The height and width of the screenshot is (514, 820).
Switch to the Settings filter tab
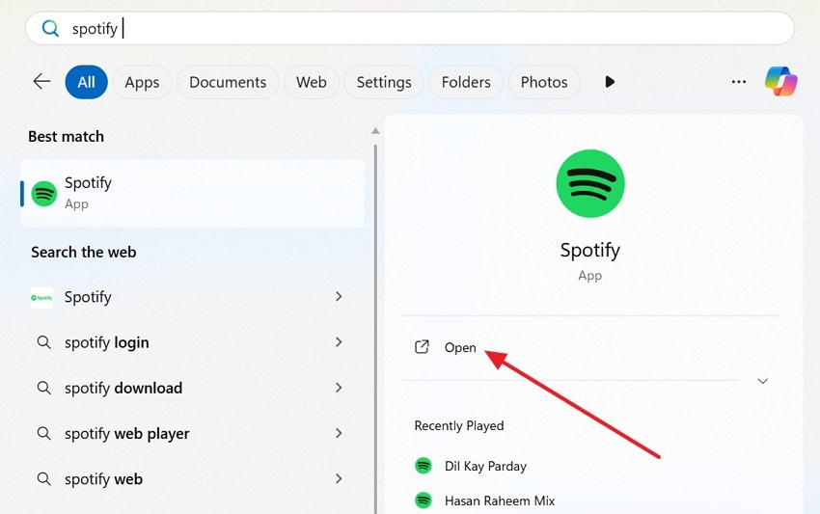coord(384,82)
